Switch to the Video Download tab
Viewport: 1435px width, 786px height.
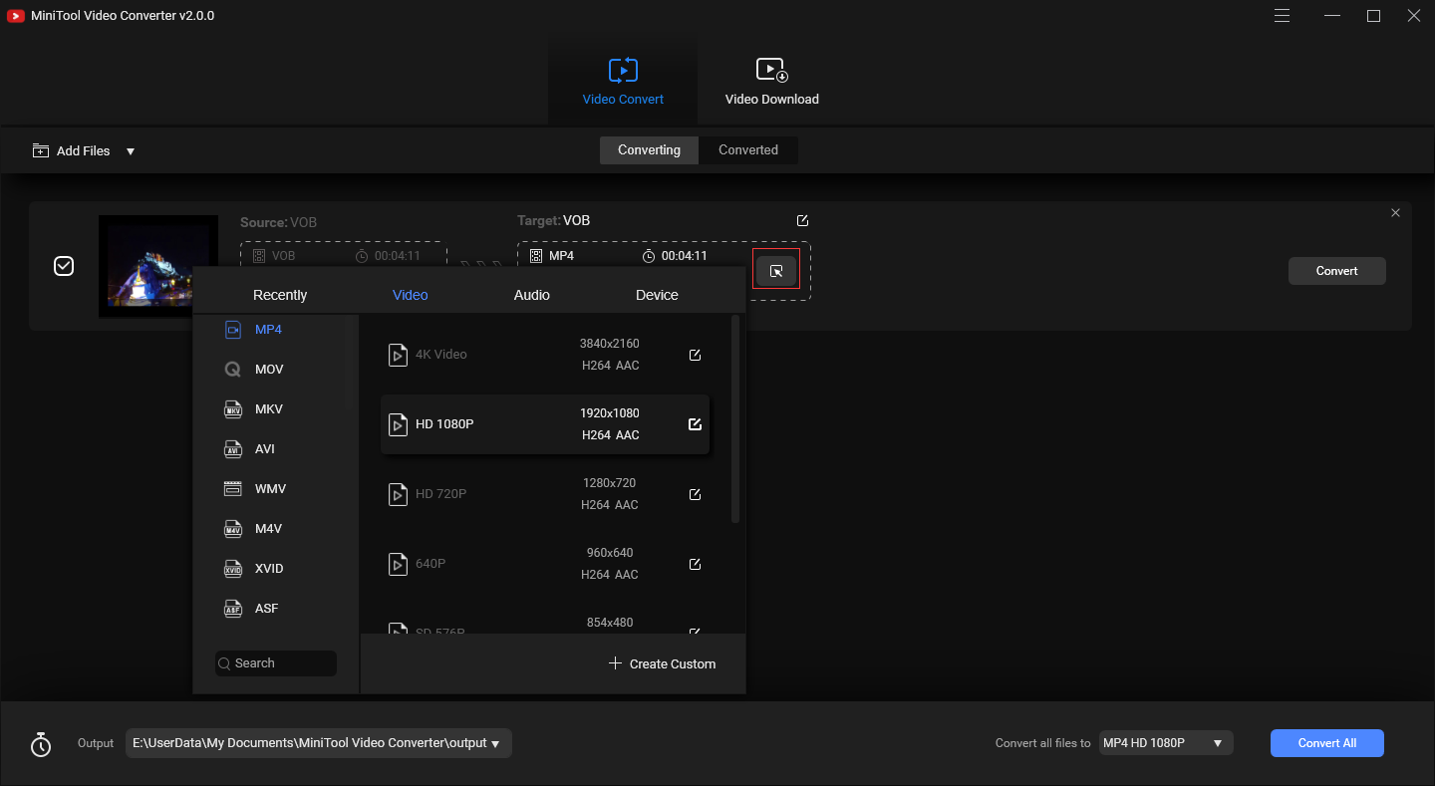(771, 80)
